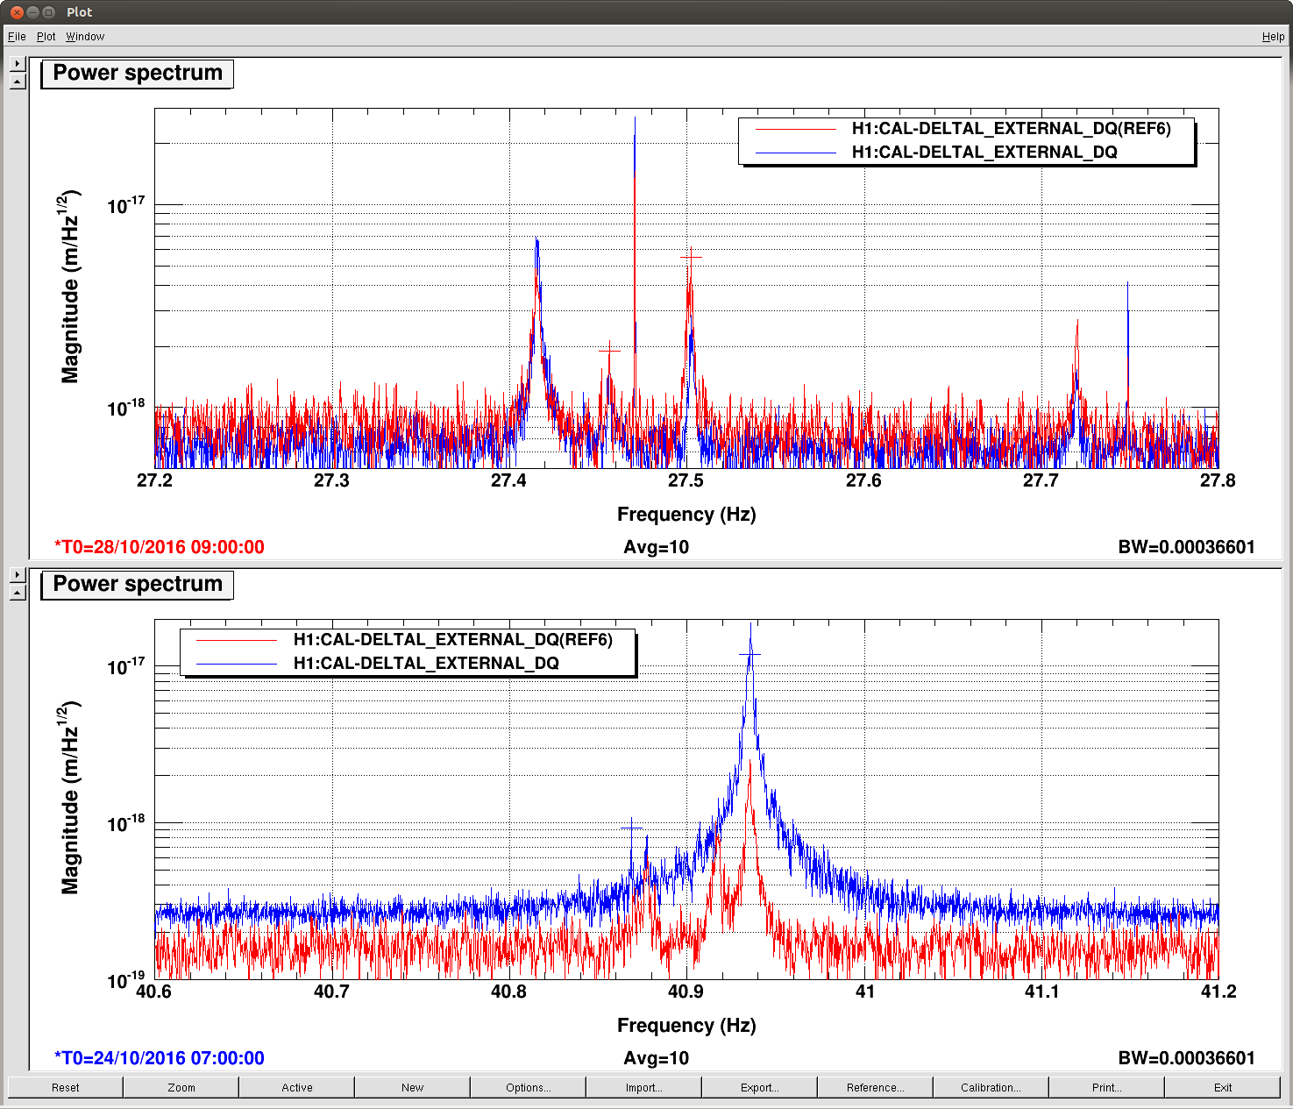Click the Reset button
Image resolution: width=1293 pixels, height=1109 pixels.
tap(65, 1087)
